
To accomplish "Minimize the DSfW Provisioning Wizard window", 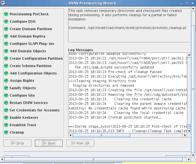I will 181,3.
